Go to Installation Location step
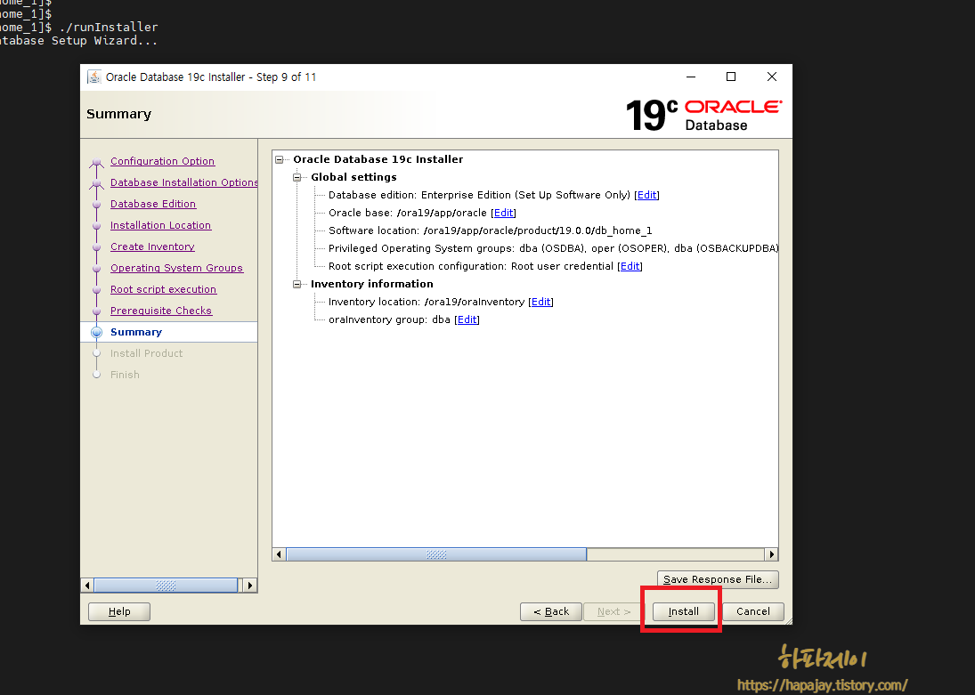Screen dimensions: 975x695 (160, 225)
